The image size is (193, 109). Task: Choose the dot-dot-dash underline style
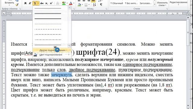(48, 40)
